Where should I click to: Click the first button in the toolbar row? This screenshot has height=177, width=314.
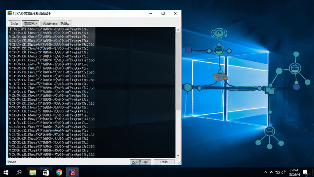point(14,23)
